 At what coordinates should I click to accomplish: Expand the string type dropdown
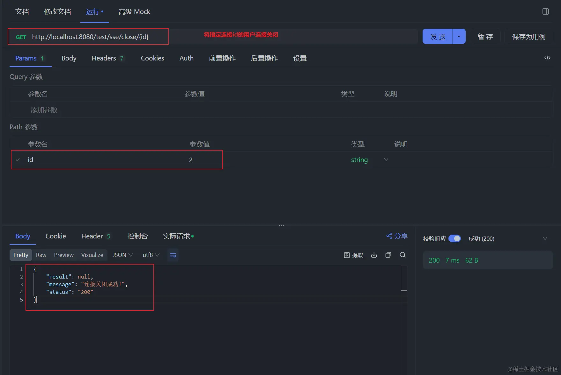386,159
